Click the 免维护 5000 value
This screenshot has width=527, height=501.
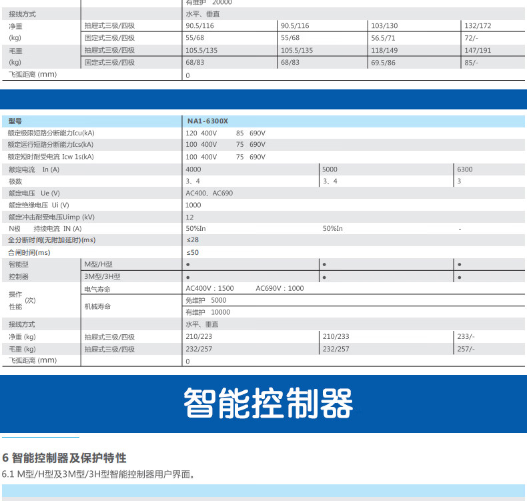pyautogui.click(x=206, y=300)
